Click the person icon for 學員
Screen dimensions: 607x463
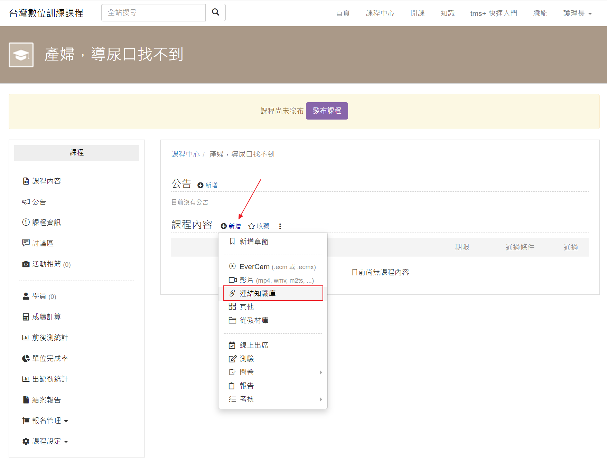pos(26,296)
